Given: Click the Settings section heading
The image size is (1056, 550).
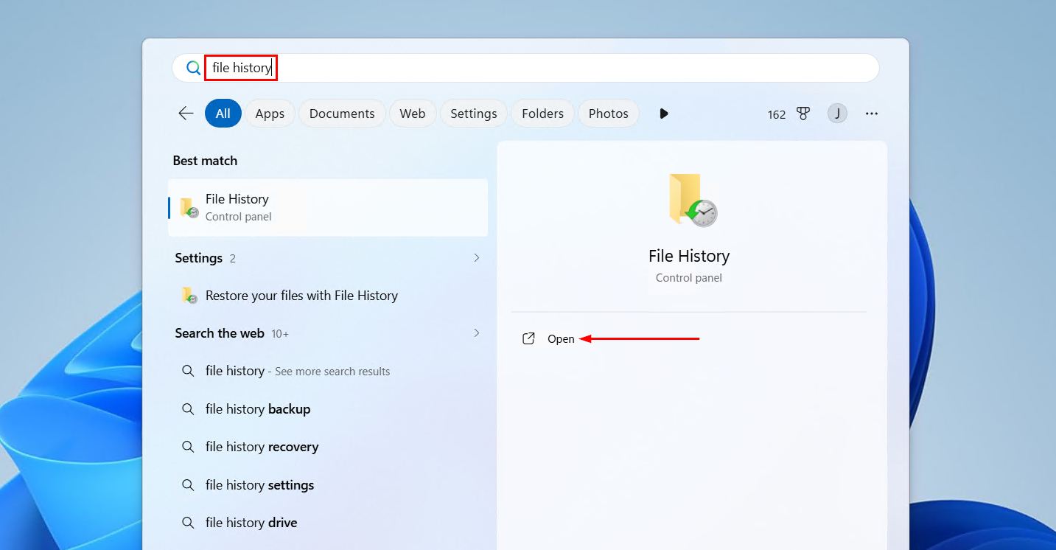Looking at the screenshot, I should coord(199,258).
